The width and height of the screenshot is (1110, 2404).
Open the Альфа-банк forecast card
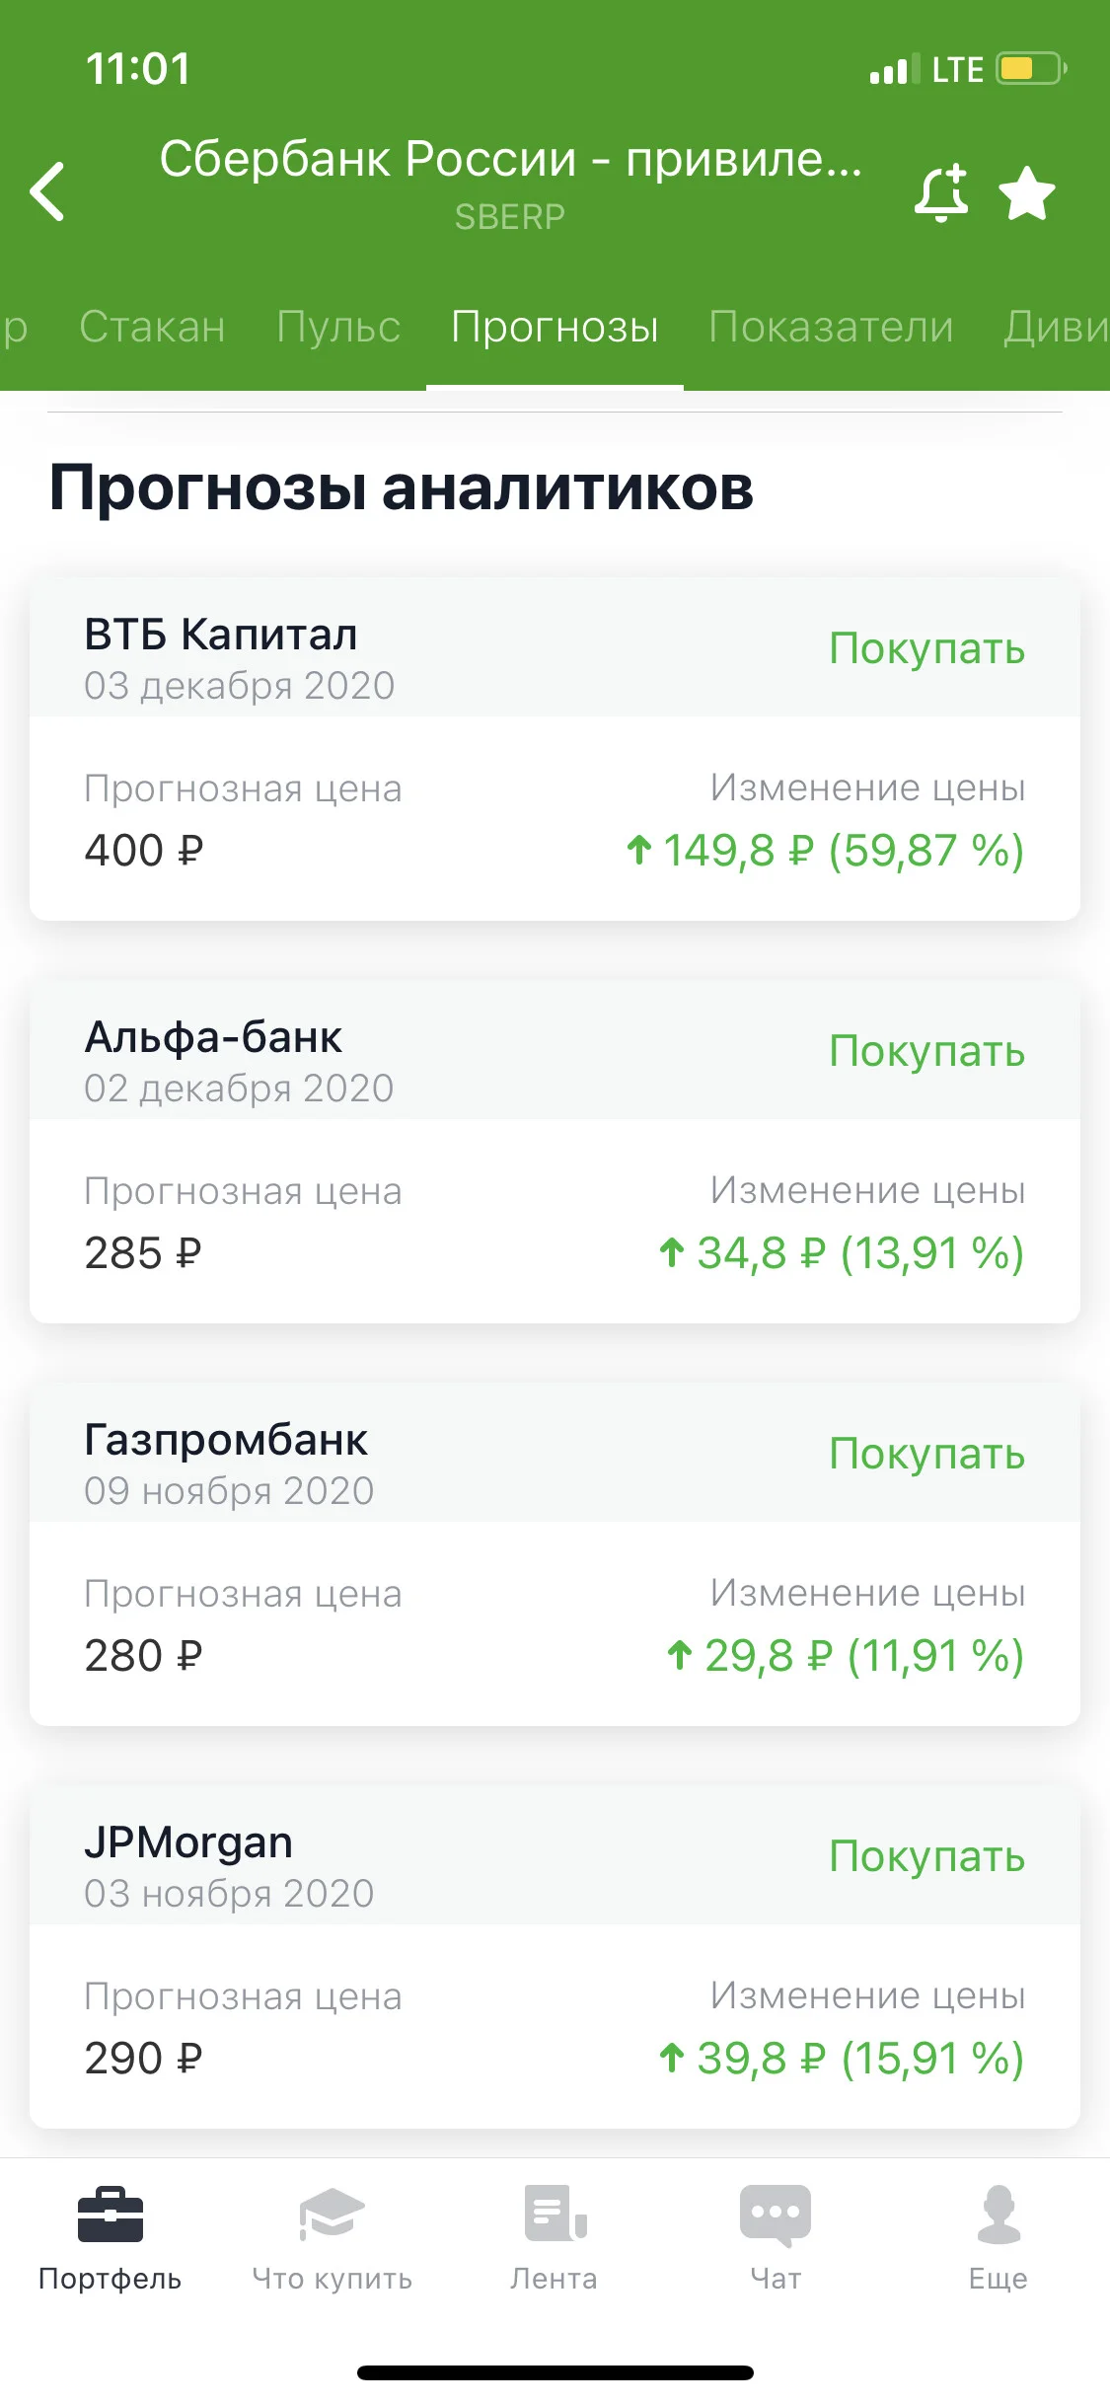click(555, 1152)
